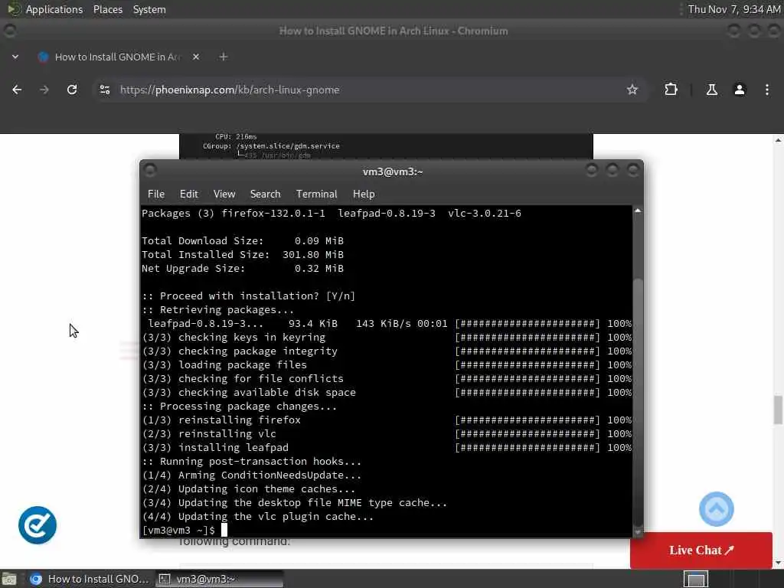The width and height of the screenshot is (784, 588).
Task: Go back in Chromium browser
Action: pyautogui.click(x=17, y=90)
